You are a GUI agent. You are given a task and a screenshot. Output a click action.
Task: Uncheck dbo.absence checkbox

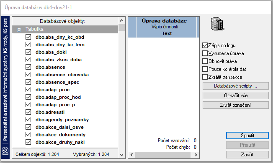tap(28, 67)
